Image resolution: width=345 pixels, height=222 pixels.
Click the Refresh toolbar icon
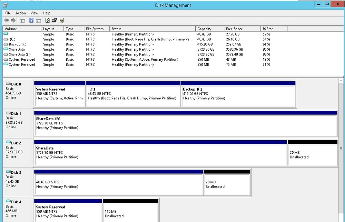click(47, 20)
